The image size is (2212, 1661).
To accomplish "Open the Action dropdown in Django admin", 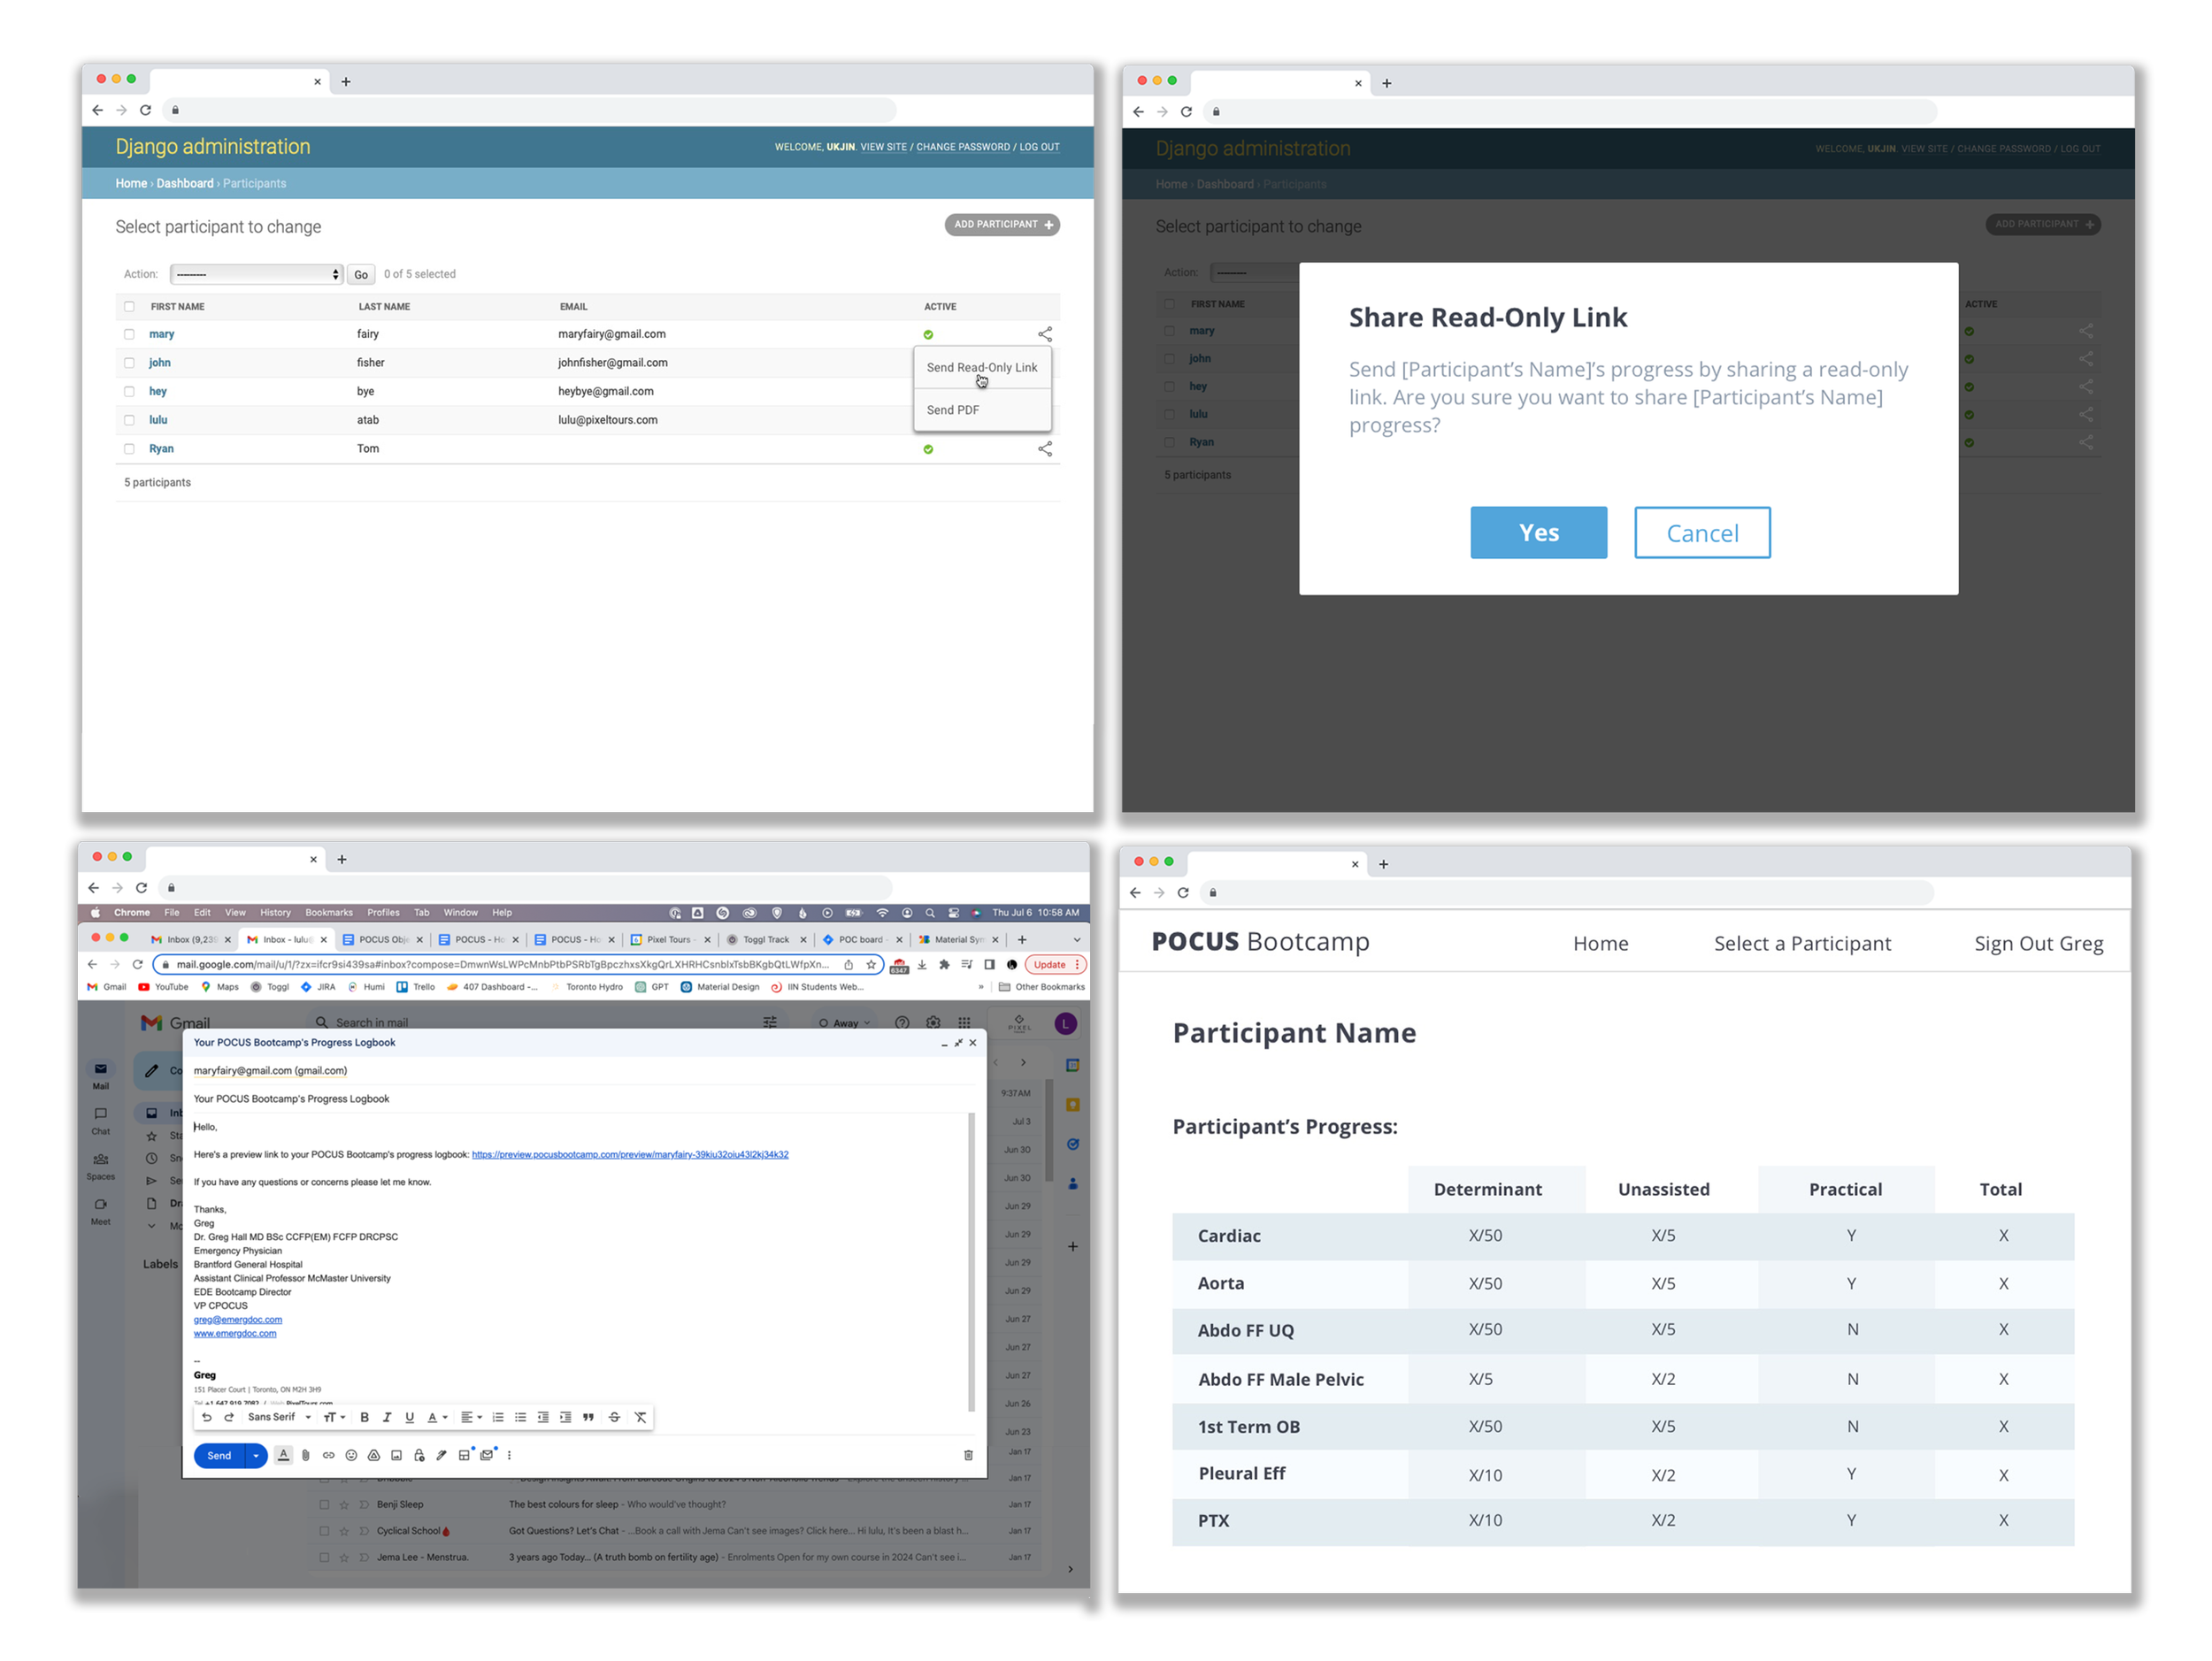I will coord(256,274).
